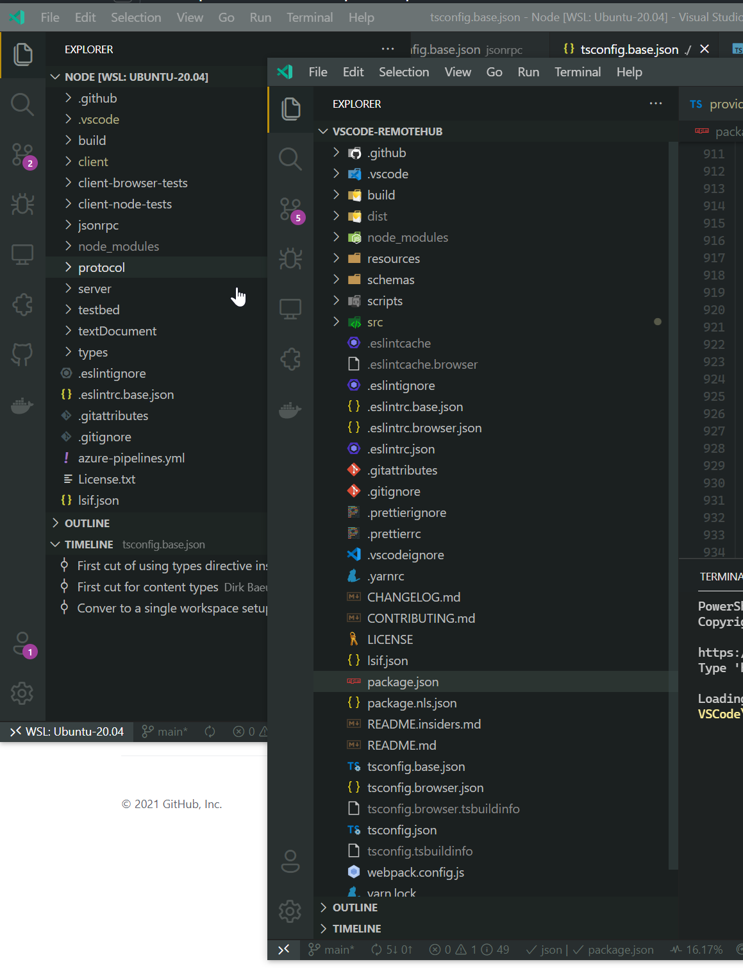Click errors and warnings count in front status bar
This screenshot has height=971, width=743.
pos(469,950)
